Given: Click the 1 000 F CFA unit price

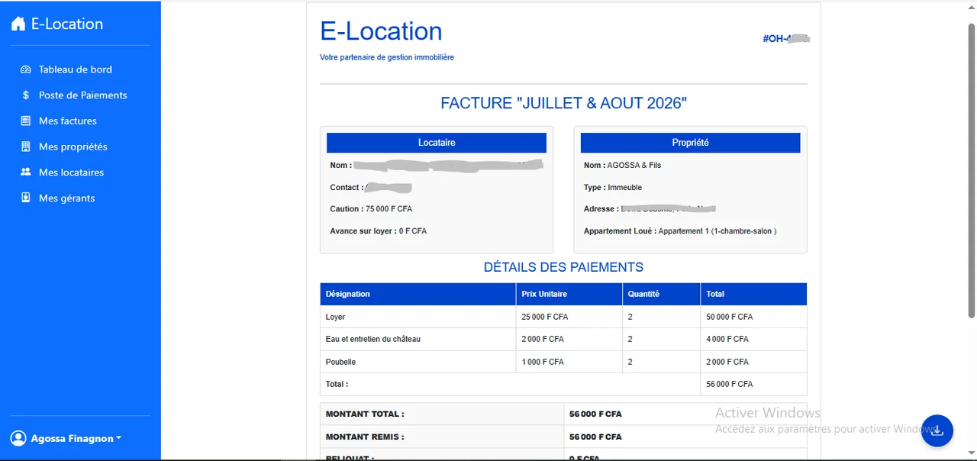Looking at the screenshot, I should pos(543,362).
